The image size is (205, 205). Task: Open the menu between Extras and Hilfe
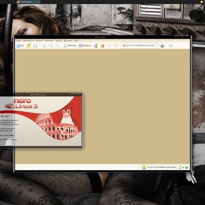tap(68, 40)
